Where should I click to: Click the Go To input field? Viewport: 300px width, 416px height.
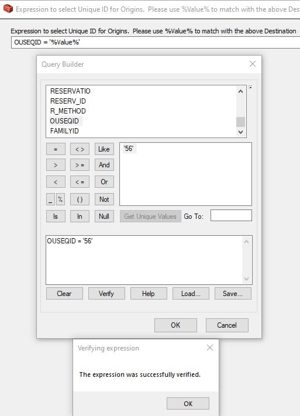tap(231, 215)
